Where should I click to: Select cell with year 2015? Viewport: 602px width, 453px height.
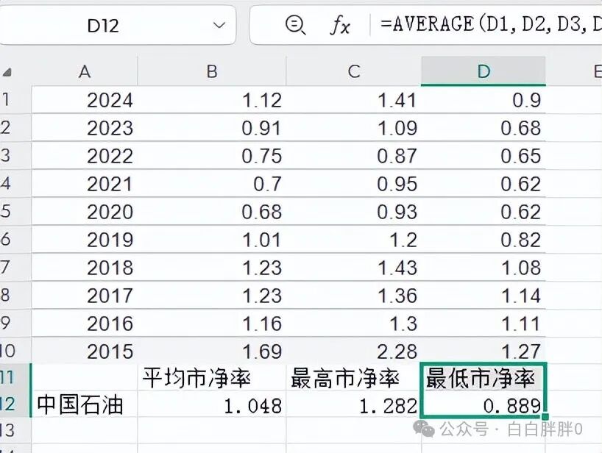click(85, 351)
